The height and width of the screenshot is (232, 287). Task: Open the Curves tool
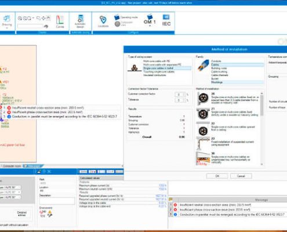click(60, 21)
